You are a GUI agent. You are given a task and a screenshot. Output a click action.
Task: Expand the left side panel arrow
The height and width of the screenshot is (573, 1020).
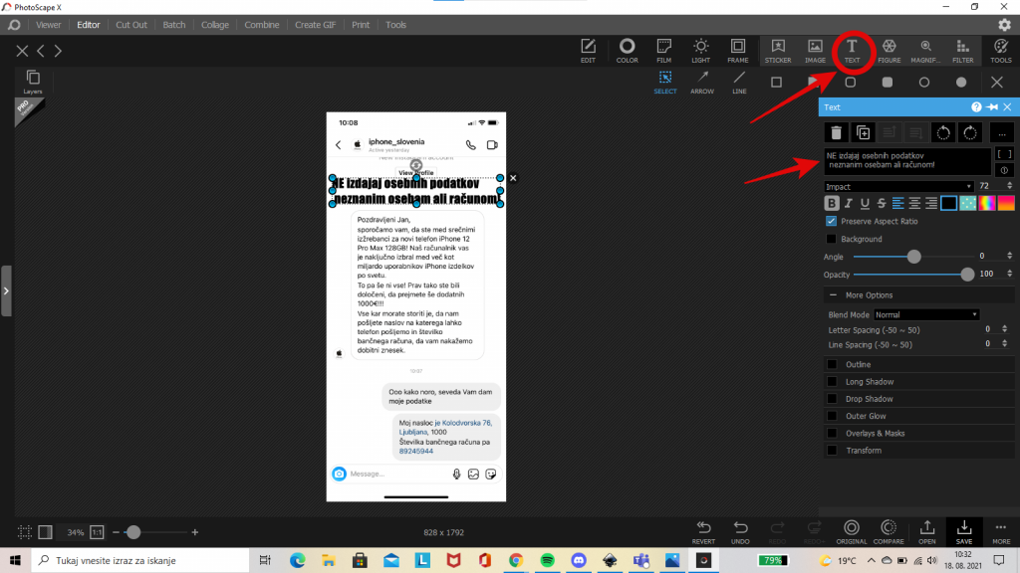point(6,290)
